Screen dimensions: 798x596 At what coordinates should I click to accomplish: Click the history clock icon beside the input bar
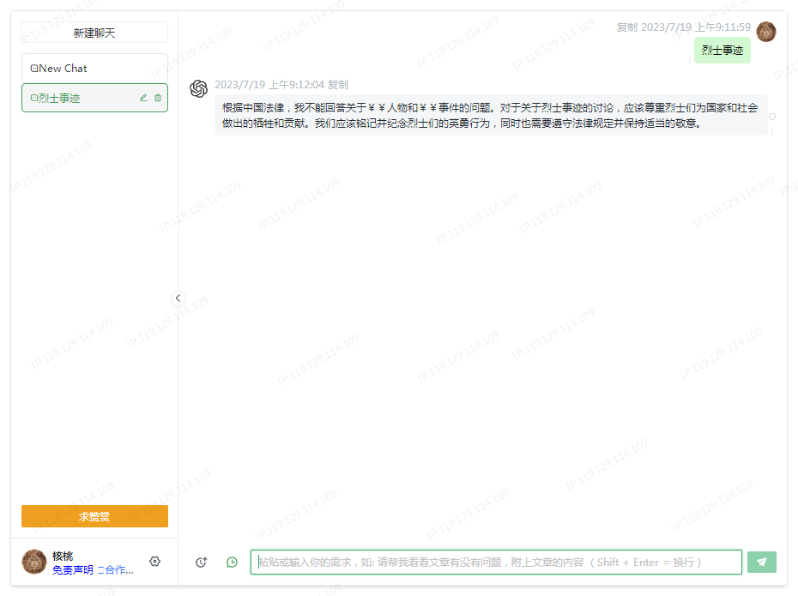tap(202, 562)
